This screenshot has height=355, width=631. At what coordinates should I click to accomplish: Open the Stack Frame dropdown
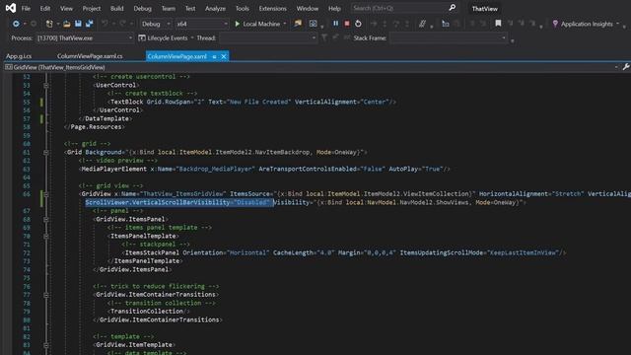pos(449,37)
